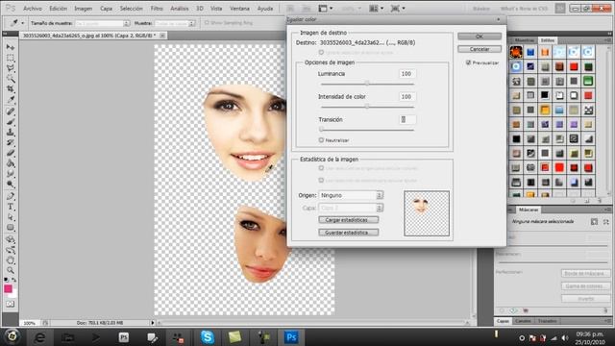The width and height of the screenshot is (615, 346).
Task: Open the Archivo menu
Action: pyautogui.click(x=33, y=9)
